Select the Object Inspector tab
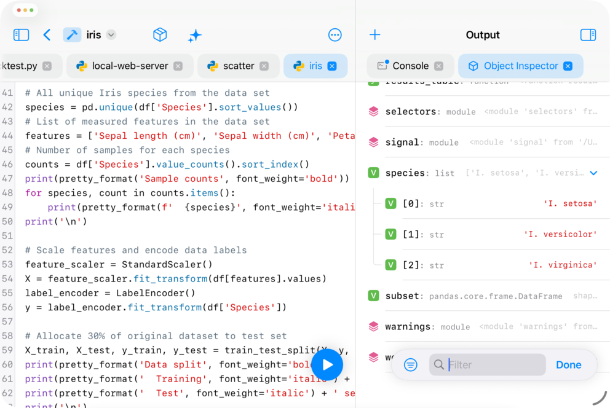The image size is (610, 408). pos(520,66)
